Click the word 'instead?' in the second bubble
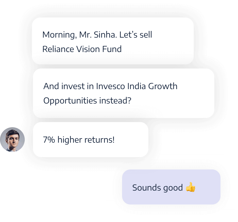This screenshot has width=238, height=222. [115, 100]
